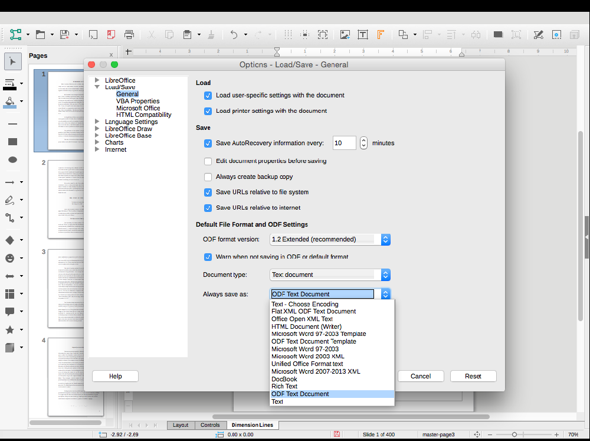Click the Insert Image icon
The height and width of the screenshot is (441, 590).
(x=345, y=35)
